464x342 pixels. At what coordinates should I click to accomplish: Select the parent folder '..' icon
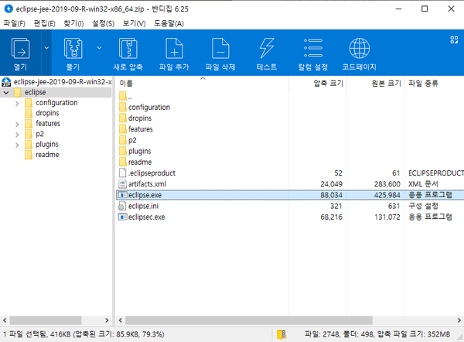click(x=122, y=96)
